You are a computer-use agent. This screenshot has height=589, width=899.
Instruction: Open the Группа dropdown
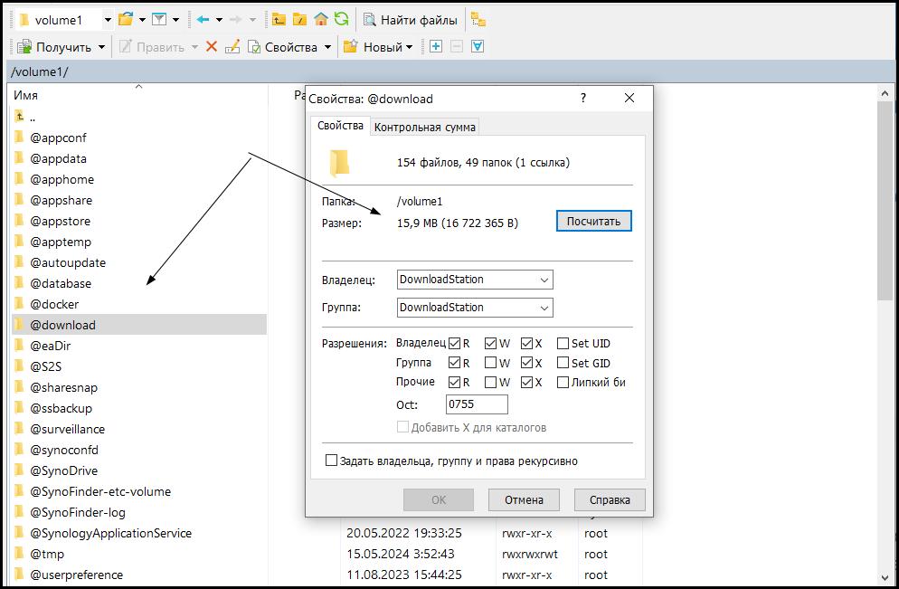475,308
